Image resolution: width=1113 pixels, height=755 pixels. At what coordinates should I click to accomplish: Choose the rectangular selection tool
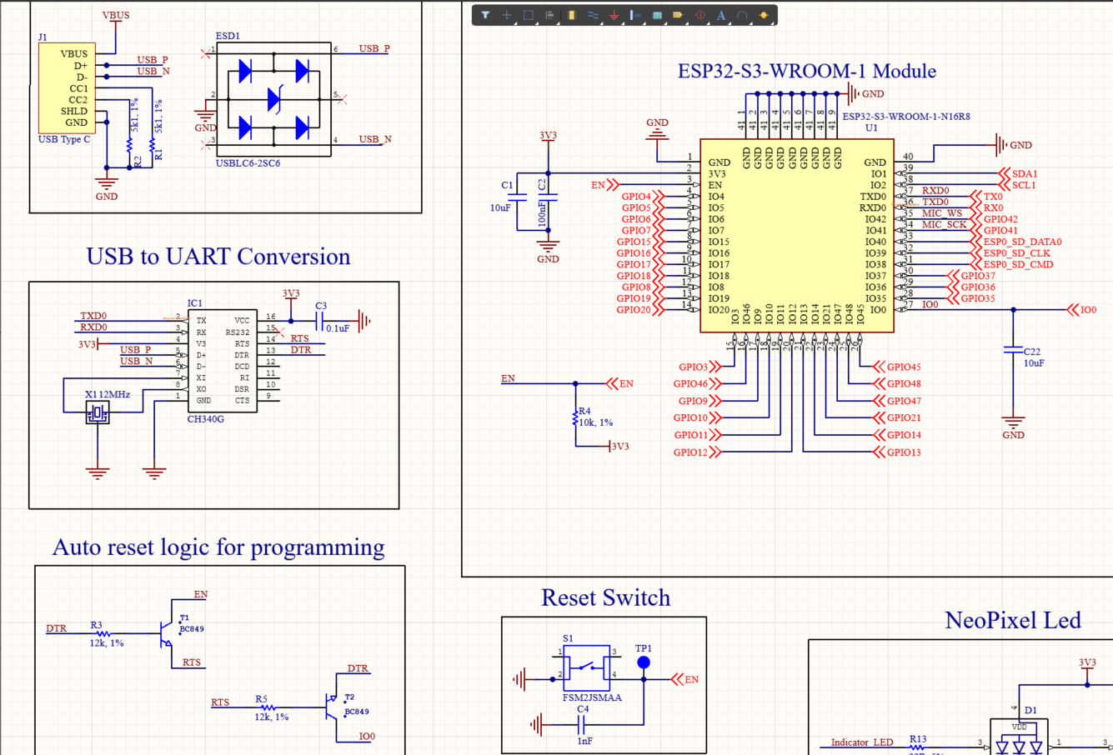point(528,15)
